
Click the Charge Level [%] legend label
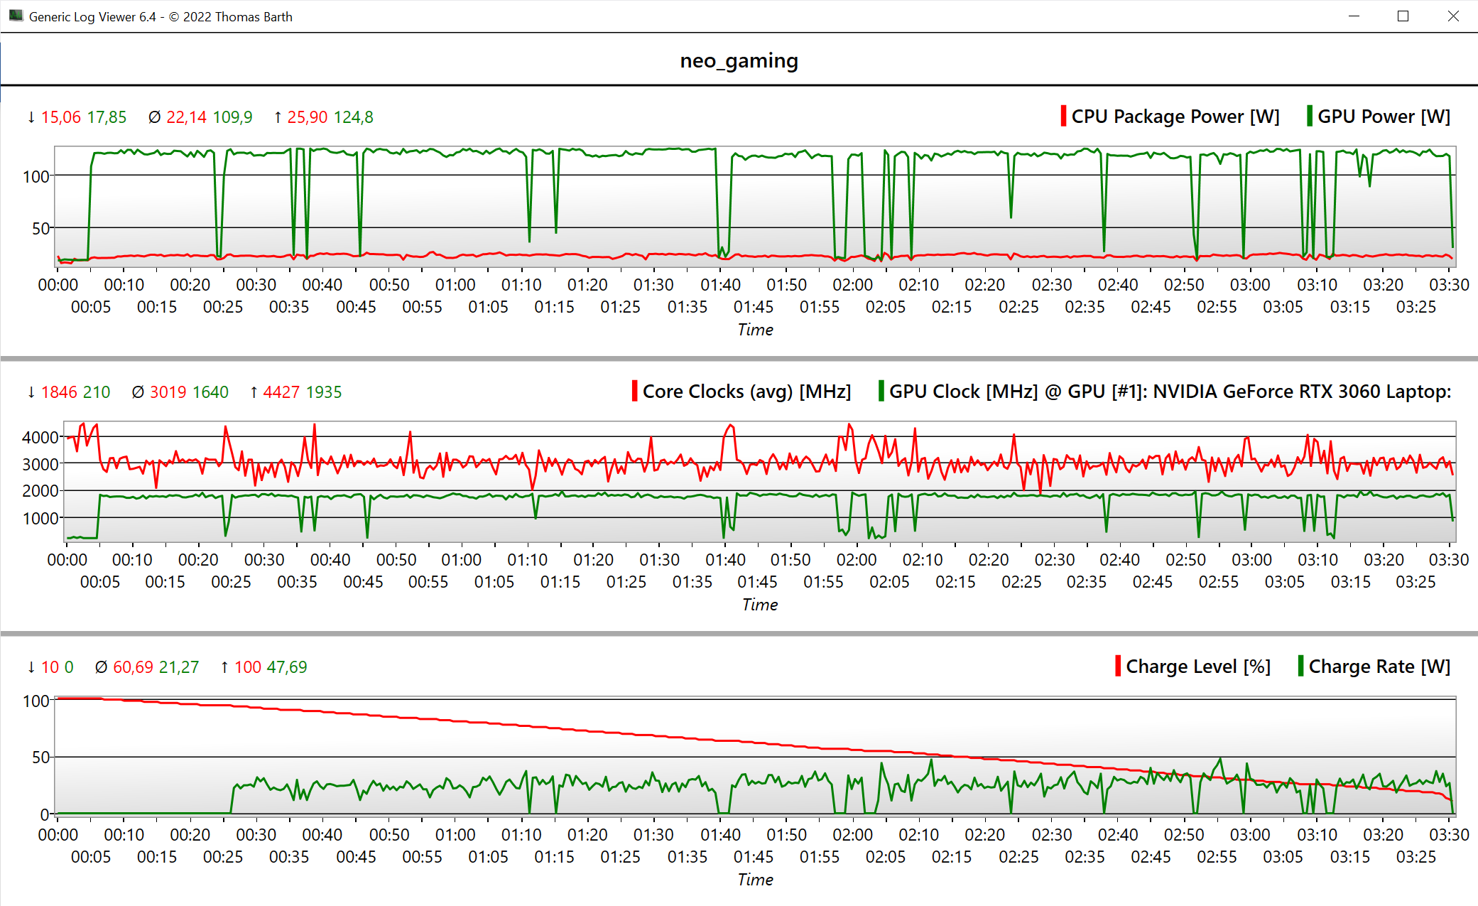click(x=1198, y=667)
